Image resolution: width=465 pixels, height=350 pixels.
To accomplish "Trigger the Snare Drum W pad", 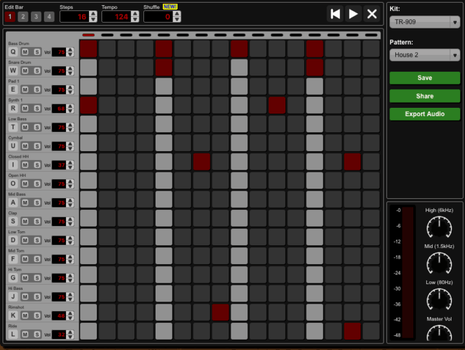I will [13, 70].
